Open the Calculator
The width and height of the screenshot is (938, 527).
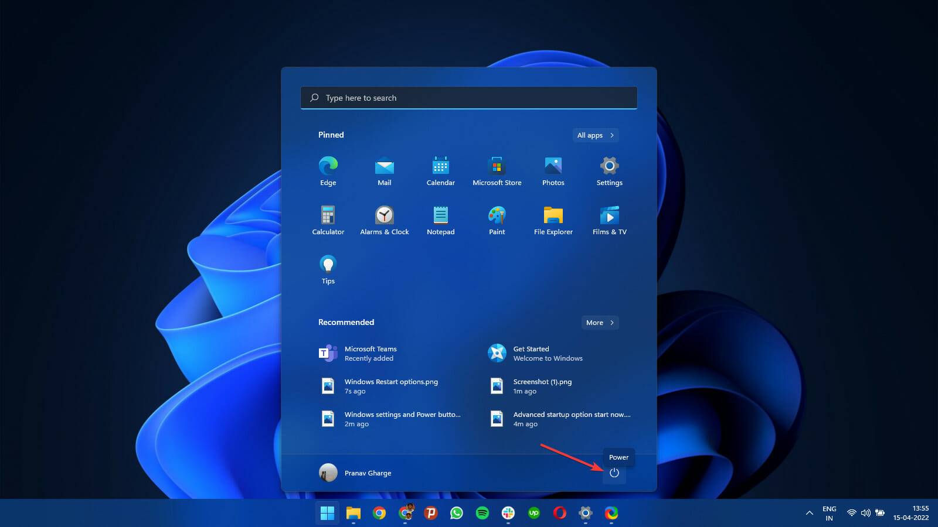328,219
